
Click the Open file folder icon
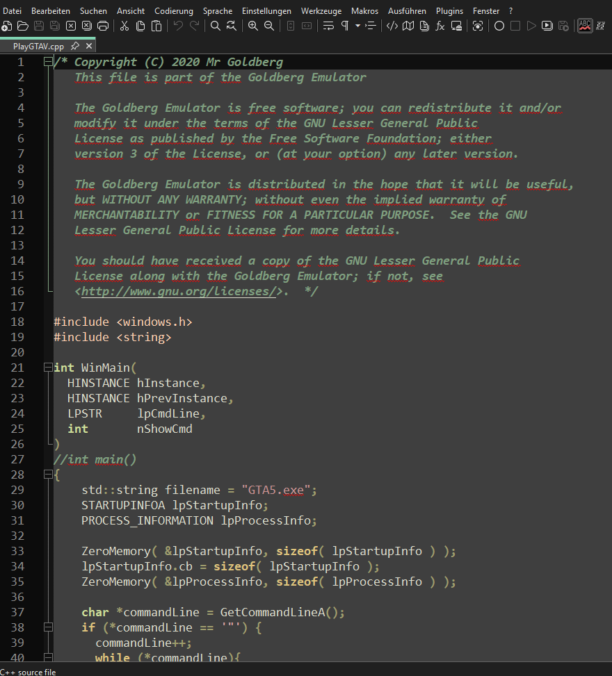[x=23, y=26]
